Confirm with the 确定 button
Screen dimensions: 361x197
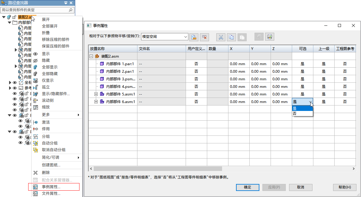248,187
